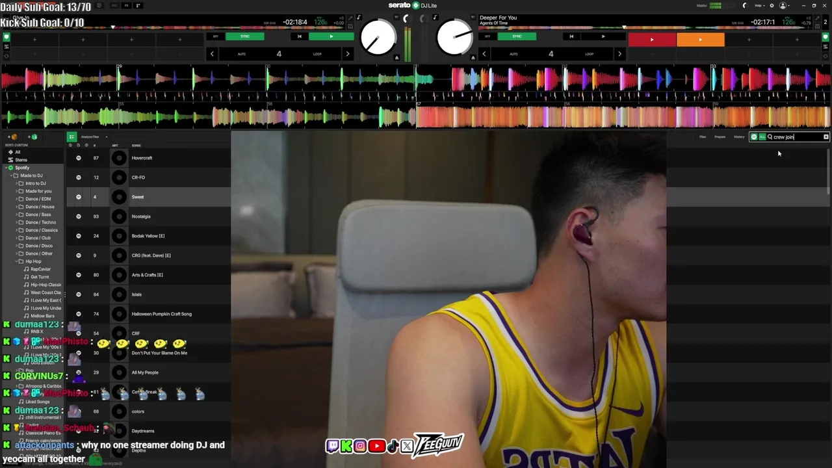Toggle LOOP on the left deck
This screenshot has height=468, width=832.
click(317, 54)
